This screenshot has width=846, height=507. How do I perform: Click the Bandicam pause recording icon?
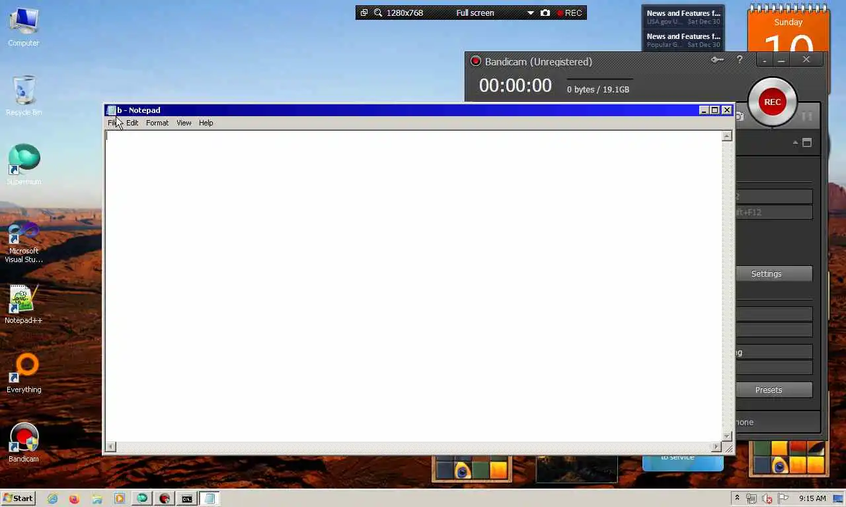pos(806,117)
